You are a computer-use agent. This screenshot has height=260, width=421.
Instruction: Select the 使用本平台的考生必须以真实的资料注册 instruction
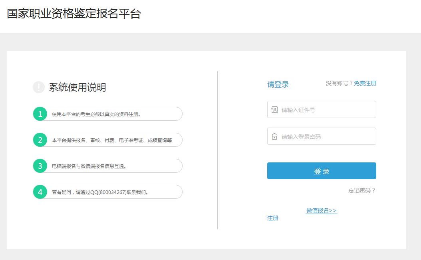[x=96, y=114]
